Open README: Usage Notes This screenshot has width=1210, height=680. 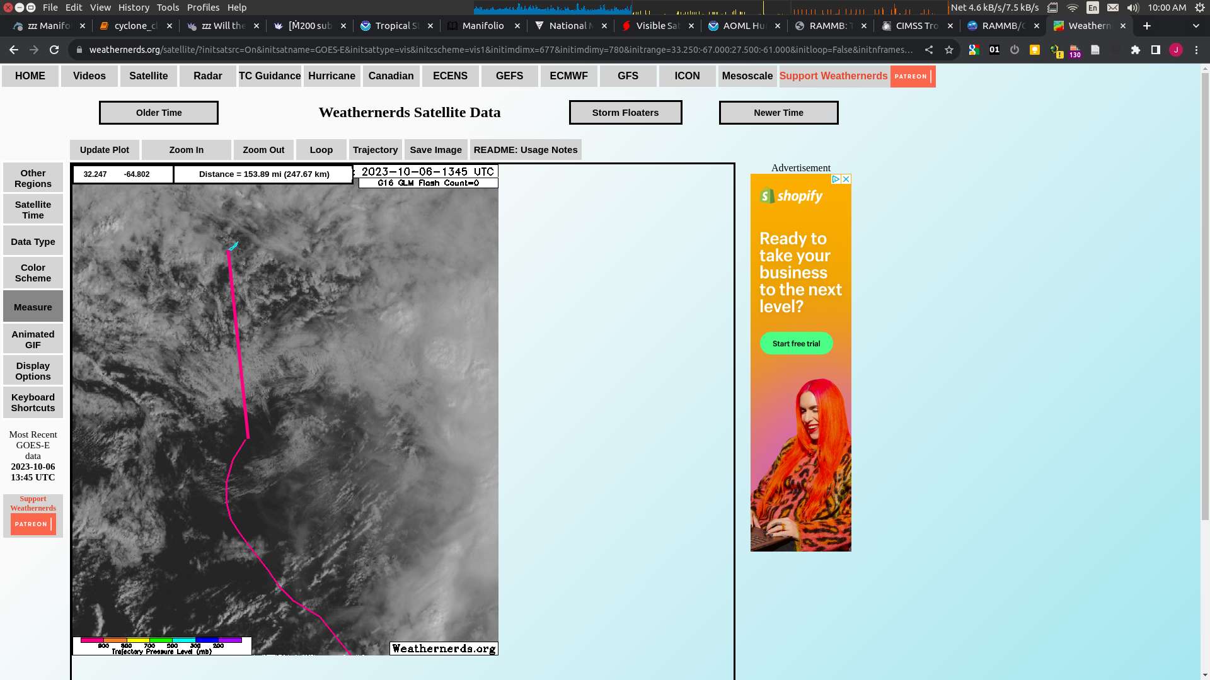click(x=526, y=150)
